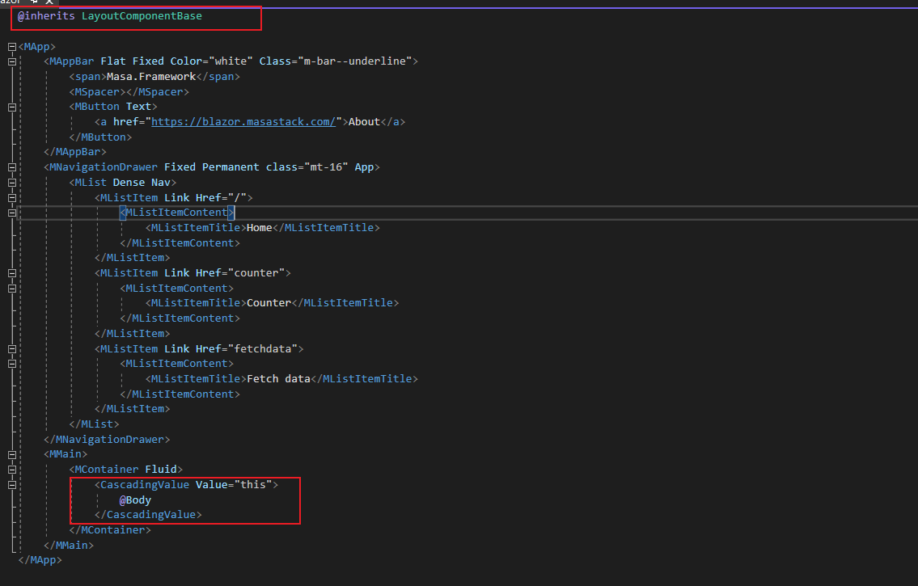Click the "Fetch data" list item title text

[278, 379]
